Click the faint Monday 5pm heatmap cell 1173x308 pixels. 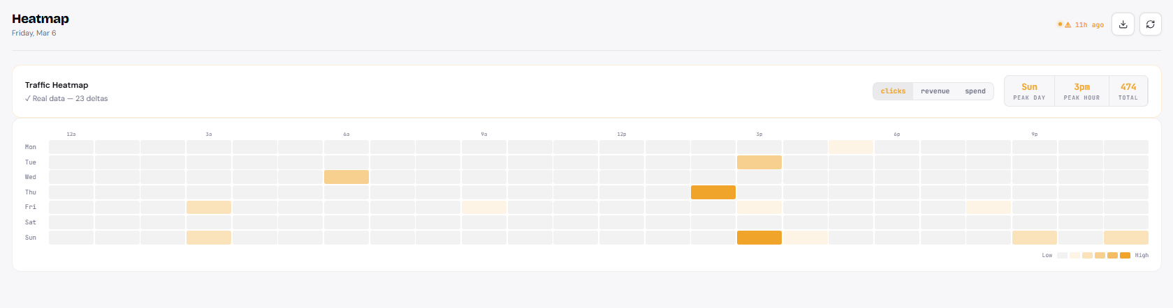pos(851,147)
